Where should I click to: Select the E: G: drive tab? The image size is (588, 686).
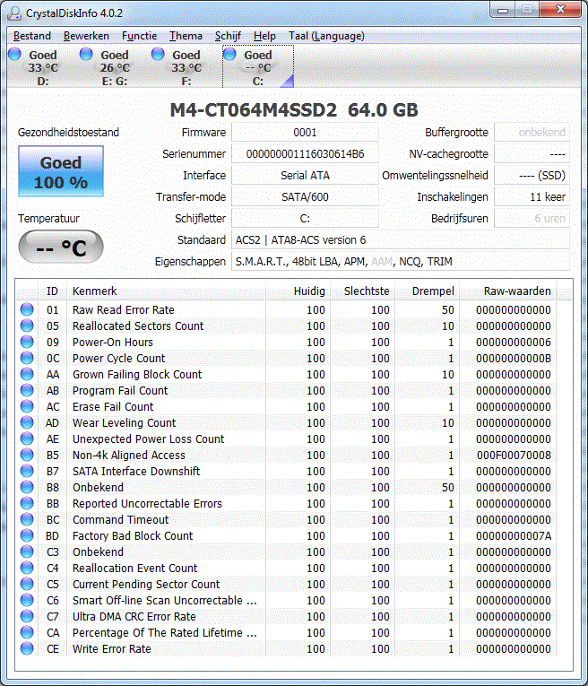pyautogui.click(x=115, y=67)
